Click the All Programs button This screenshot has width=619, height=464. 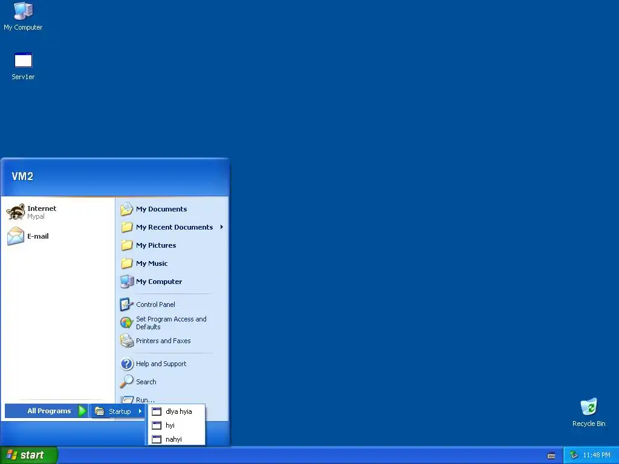coord(46,411)
